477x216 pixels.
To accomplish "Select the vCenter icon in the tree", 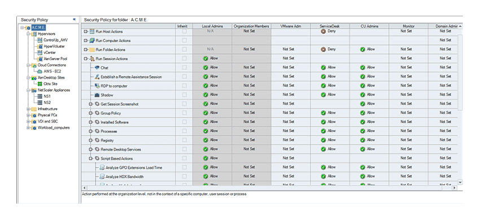I will point(40,52).
